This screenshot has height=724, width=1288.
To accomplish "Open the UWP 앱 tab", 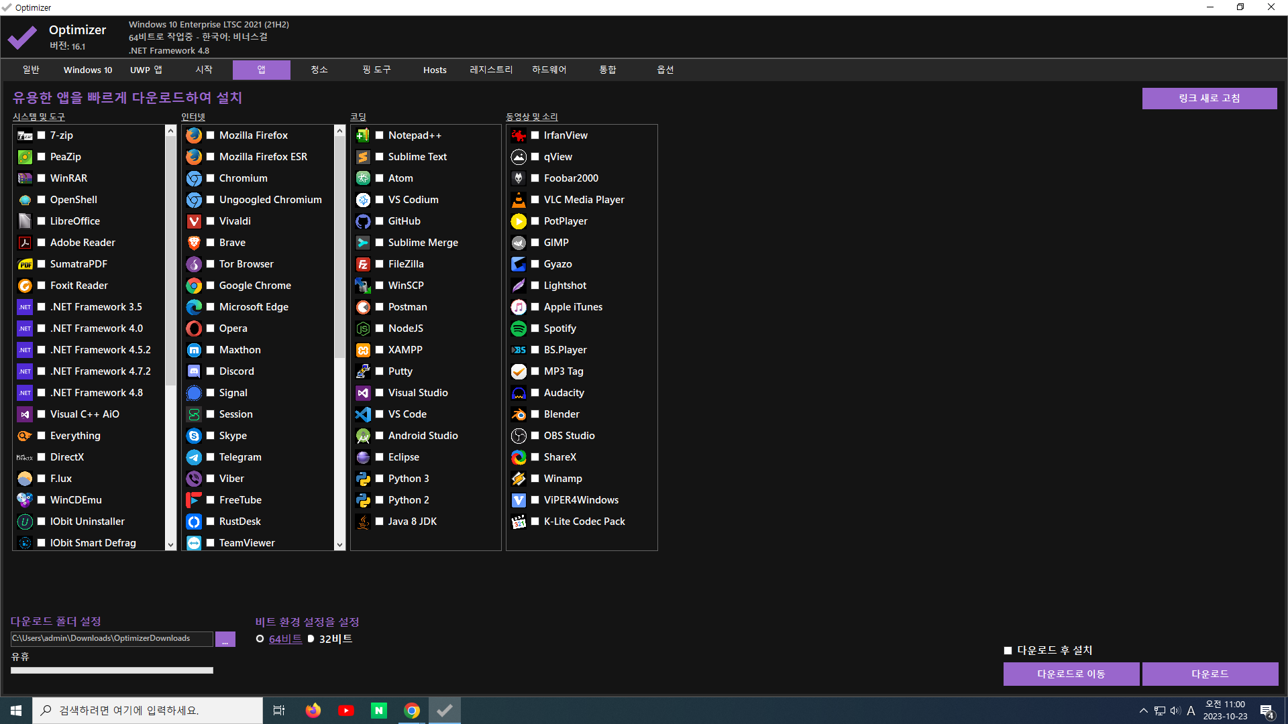I will [146, 70].
